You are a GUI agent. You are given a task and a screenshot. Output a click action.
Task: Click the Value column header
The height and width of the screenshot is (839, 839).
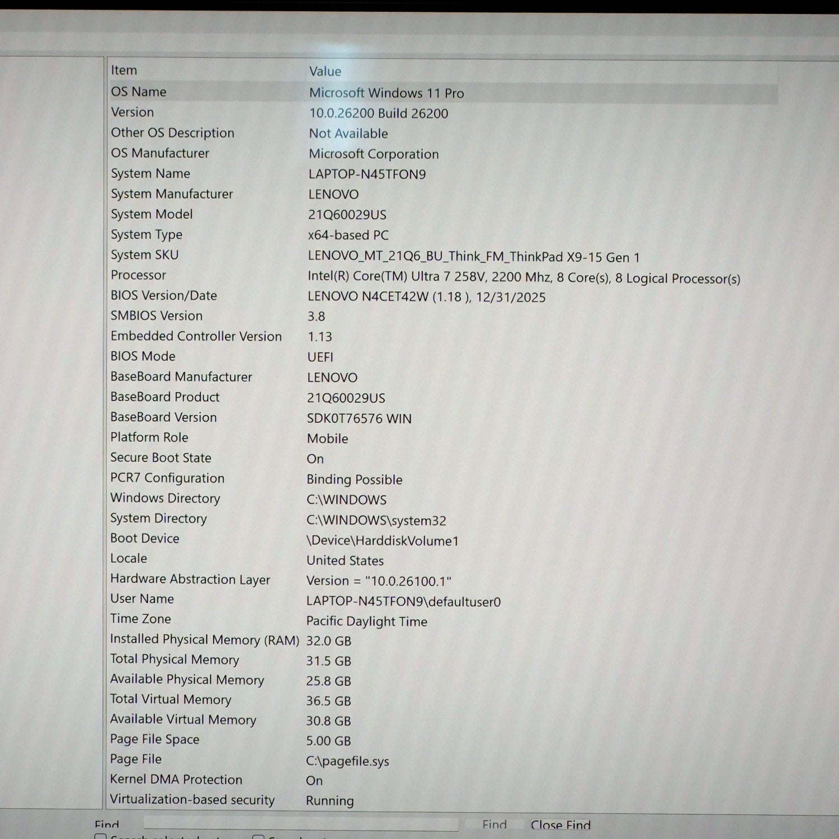[325, 72]
